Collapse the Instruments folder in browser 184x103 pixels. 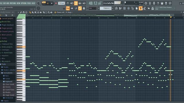8,73
